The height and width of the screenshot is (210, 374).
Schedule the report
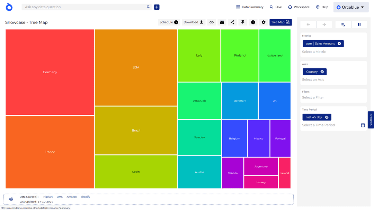tap(169, 22)
